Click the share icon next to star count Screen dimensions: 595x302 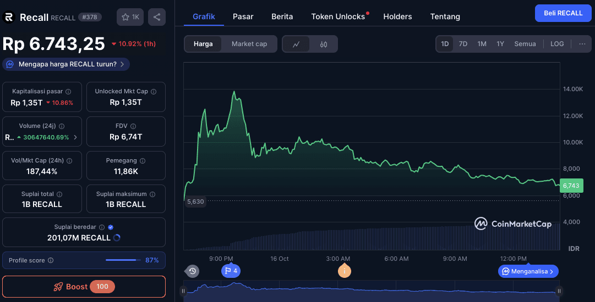[x=157, y=17]
